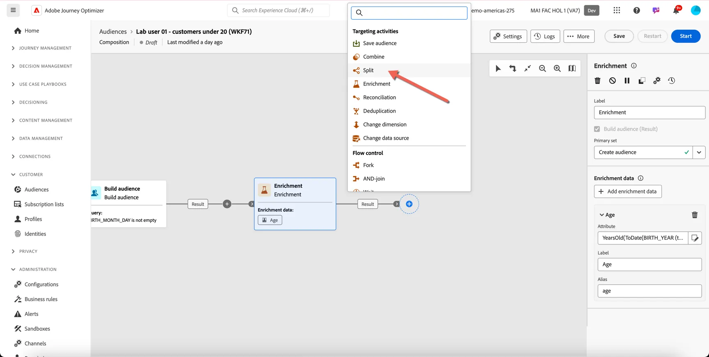The image size is (709, 357).
Task: Open the app switcher grid
Action: point(617,10)
